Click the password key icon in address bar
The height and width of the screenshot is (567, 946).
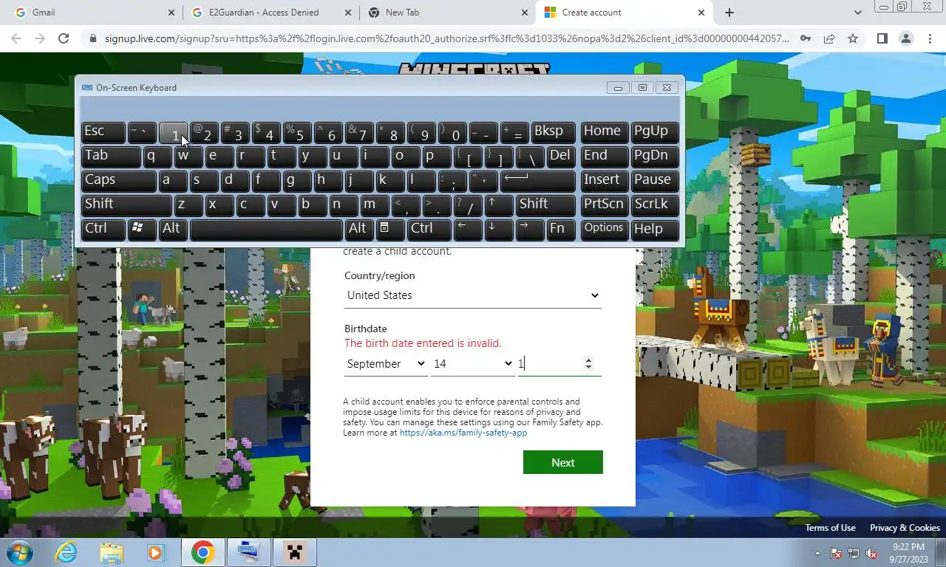pos(806,38)
